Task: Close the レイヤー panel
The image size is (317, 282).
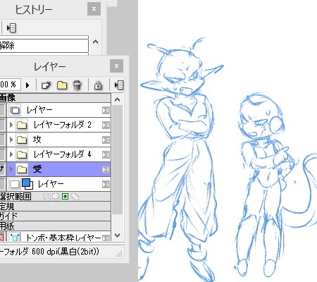Action: (116, 66)
